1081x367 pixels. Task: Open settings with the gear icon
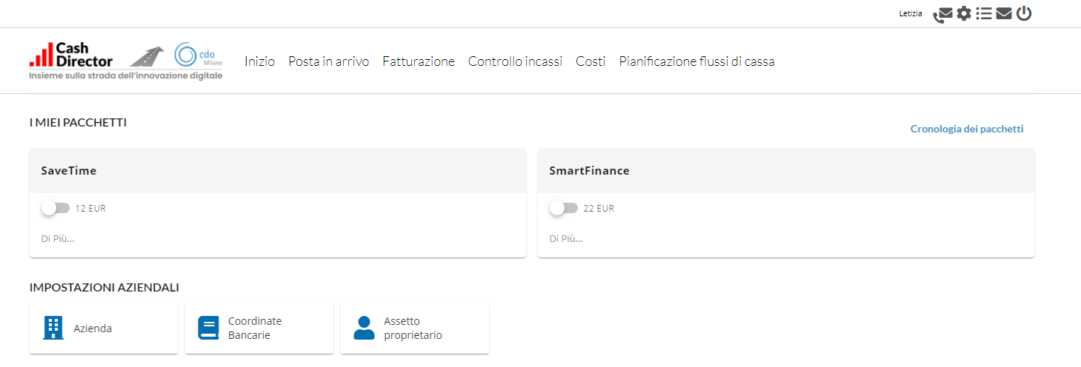[964, 13]
